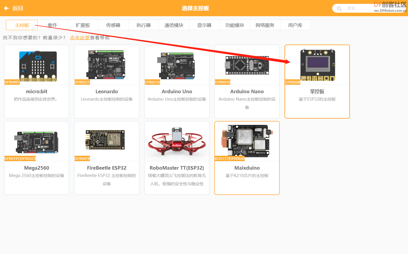Viewport: 408px width, 254px height.
Task: Select the 用户库 tab
Action: [295, 25]
